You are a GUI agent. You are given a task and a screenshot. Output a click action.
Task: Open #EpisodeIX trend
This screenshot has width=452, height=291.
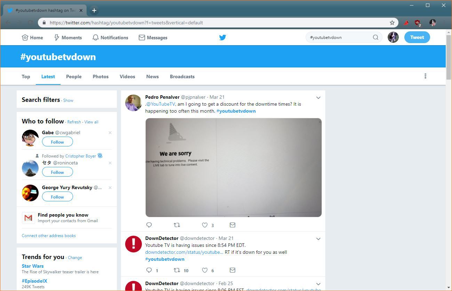click(x=34, y=281)
